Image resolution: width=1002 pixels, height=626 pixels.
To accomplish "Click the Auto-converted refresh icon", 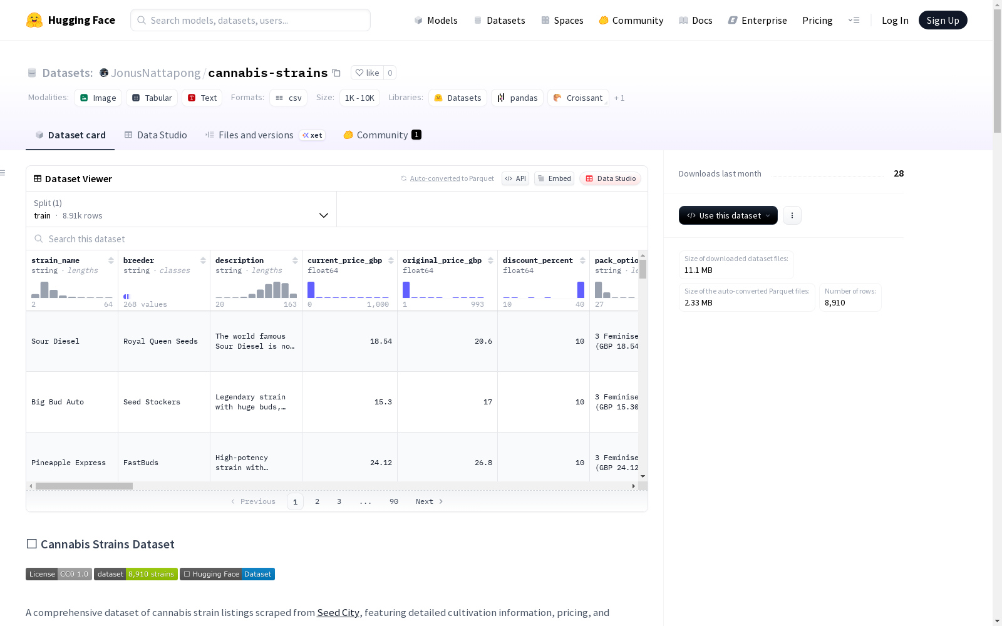I will 404,178.
